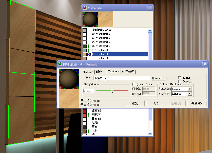Image resolution: width=212 pixels, height=153 pixels.
Task: Click the green exclamation icon next to 木材
Action: (89, 131)
